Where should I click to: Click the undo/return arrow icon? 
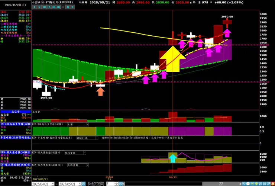point(261,184)
